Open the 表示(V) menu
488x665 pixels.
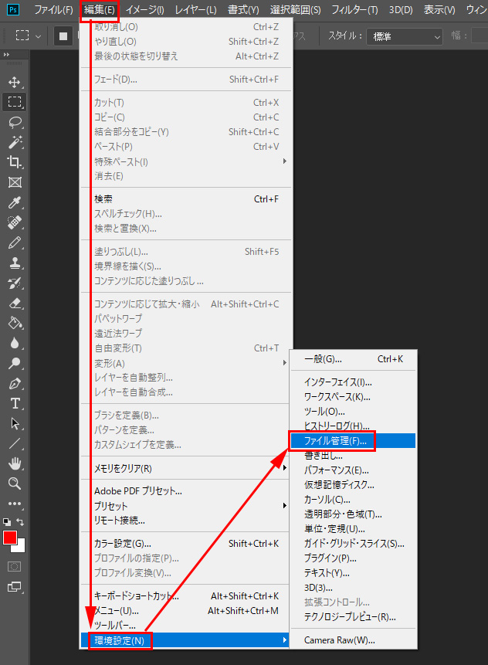point(439,10)
